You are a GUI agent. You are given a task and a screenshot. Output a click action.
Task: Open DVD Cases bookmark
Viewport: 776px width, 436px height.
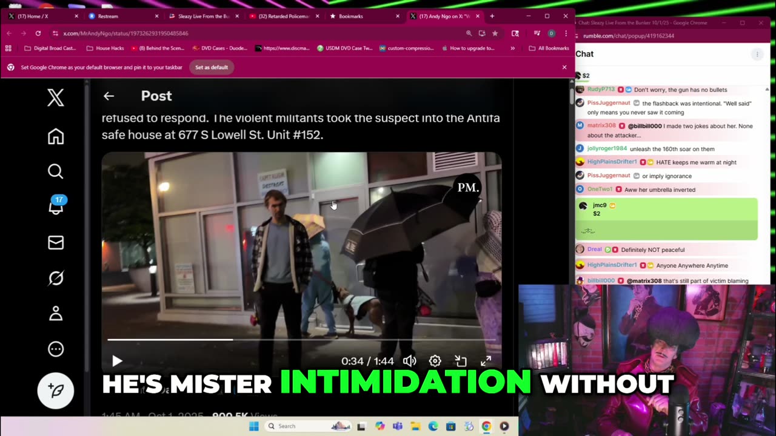click(219, 48)
